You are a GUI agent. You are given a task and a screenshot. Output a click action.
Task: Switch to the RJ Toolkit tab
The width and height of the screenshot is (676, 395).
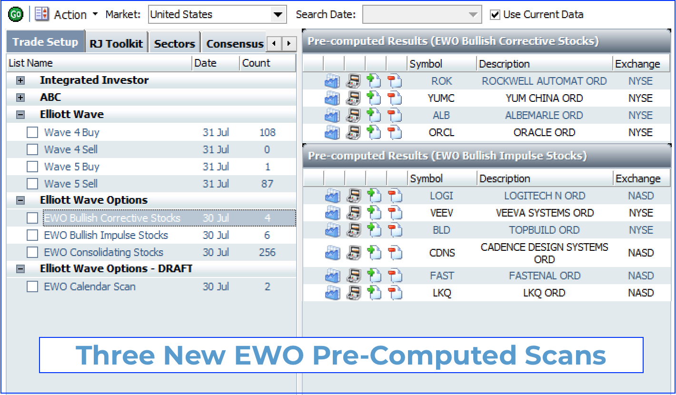(116, 42)
